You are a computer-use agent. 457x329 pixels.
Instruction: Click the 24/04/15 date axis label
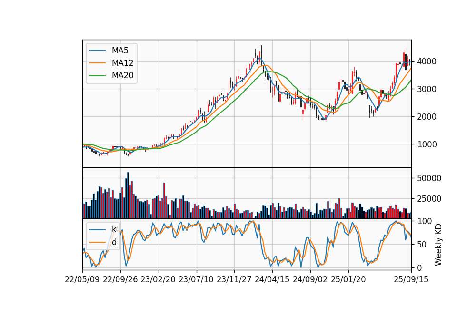[272, 279]
